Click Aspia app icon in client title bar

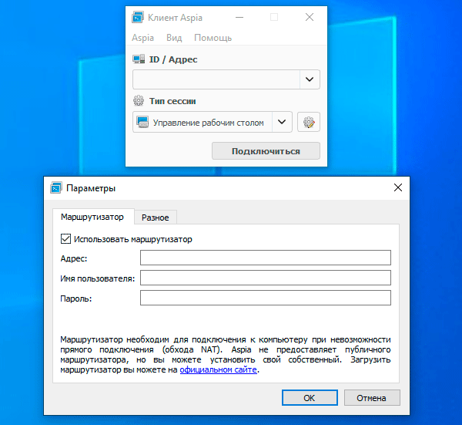coord(138,18)
